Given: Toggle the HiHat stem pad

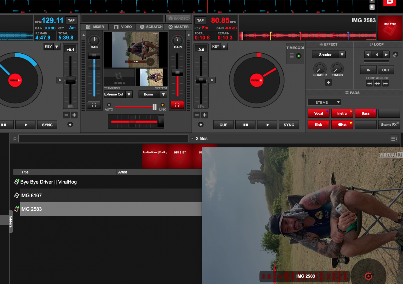Looking at the screenshot, I should tap(342, 125).
